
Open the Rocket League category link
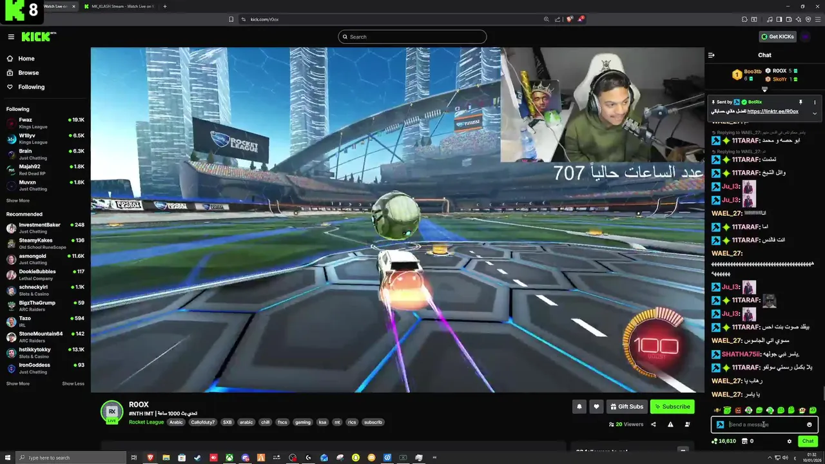pos(146,422)
